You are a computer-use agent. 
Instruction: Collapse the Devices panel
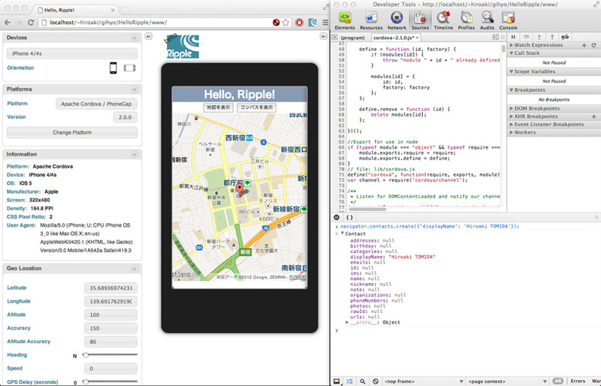point(134,38)
